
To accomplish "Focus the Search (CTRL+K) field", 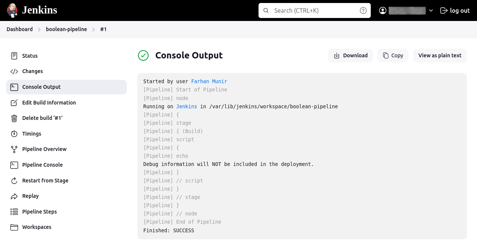I will tap(315, 10).
